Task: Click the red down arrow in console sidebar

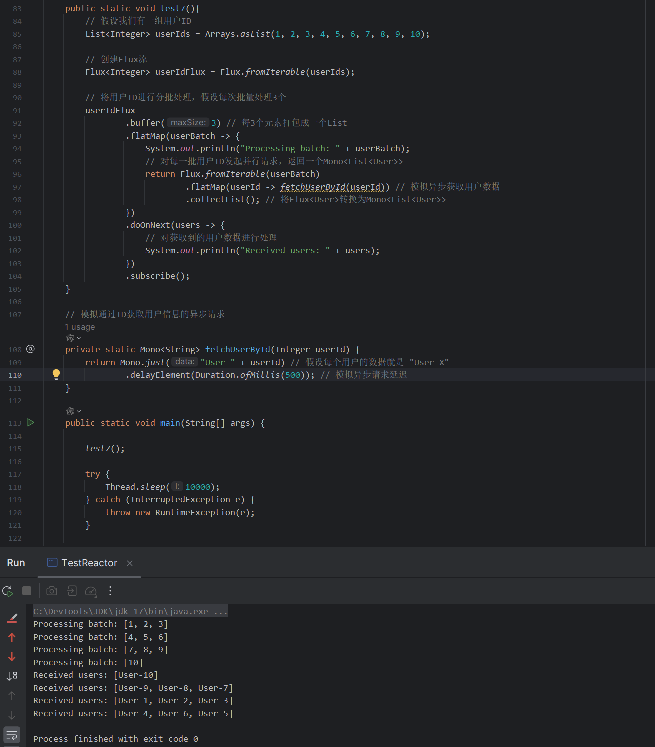Action: pos(12,657)
